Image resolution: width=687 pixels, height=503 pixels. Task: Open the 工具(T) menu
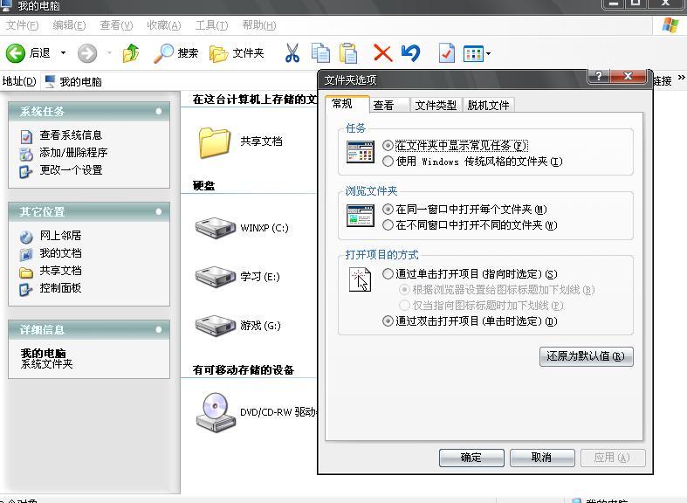click(x=211, y=25)
